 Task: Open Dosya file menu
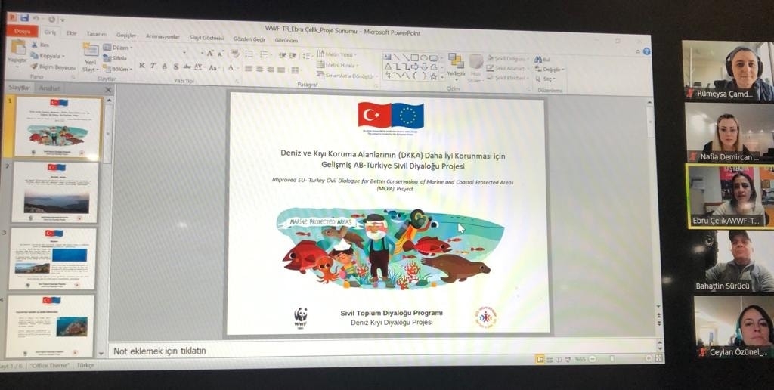coord(23,31)
